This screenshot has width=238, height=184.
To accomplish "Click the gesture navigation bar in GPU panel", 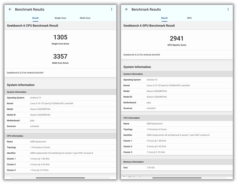I will (177, 178).
